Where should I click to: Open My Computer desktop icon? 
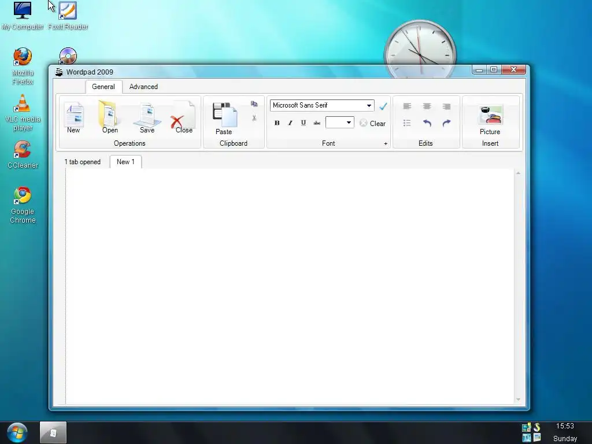[x=23, y=16]
